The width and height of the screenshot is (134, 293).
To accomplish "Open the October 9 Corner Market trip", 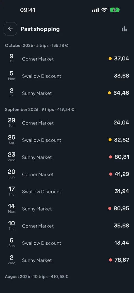I will 67,59.
